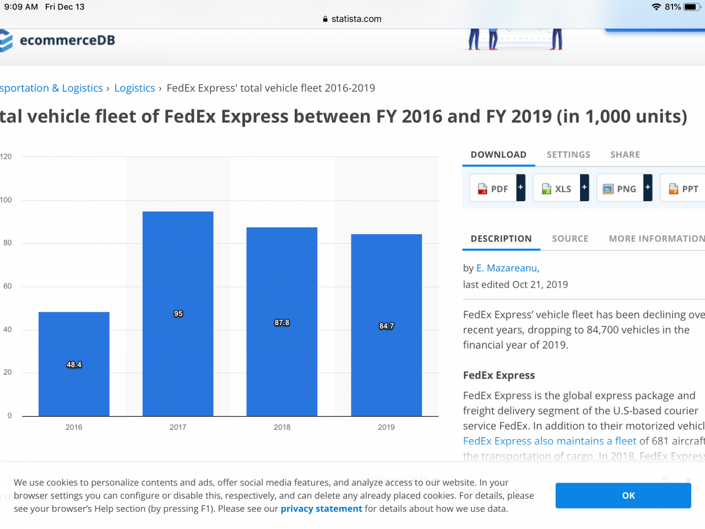Viewport: 705px width, 529px height.
Task: Expand plus options next to PNG
Action: (648, 187)
